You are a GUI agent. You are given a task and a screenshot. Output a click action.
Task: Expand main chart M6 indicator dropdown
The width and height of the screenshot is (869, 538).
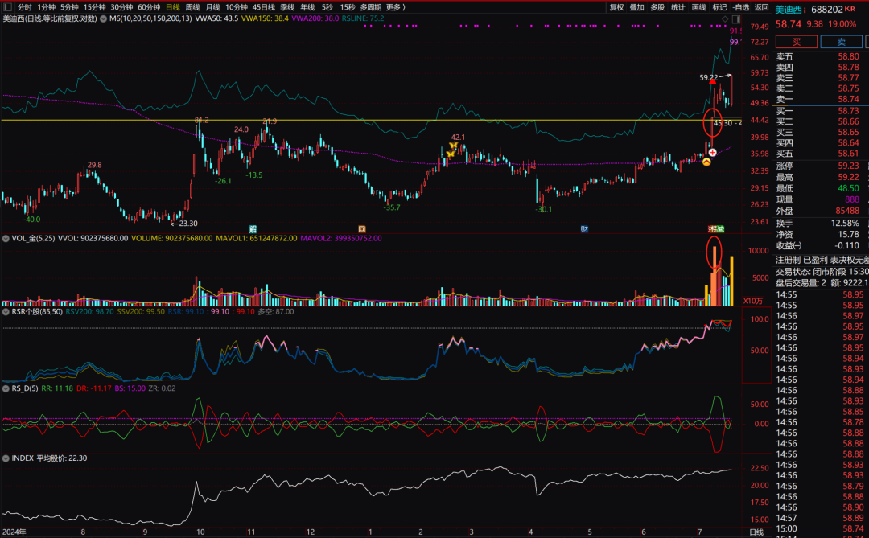(104, 18)
